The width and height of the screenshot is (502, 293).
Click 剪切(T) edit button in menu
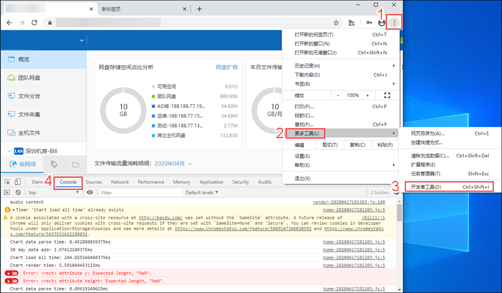[x=330, y=145]
